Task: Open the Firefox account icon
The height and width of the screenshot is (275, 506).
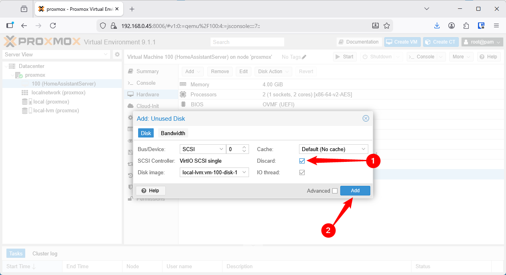Action: point(452,26)
